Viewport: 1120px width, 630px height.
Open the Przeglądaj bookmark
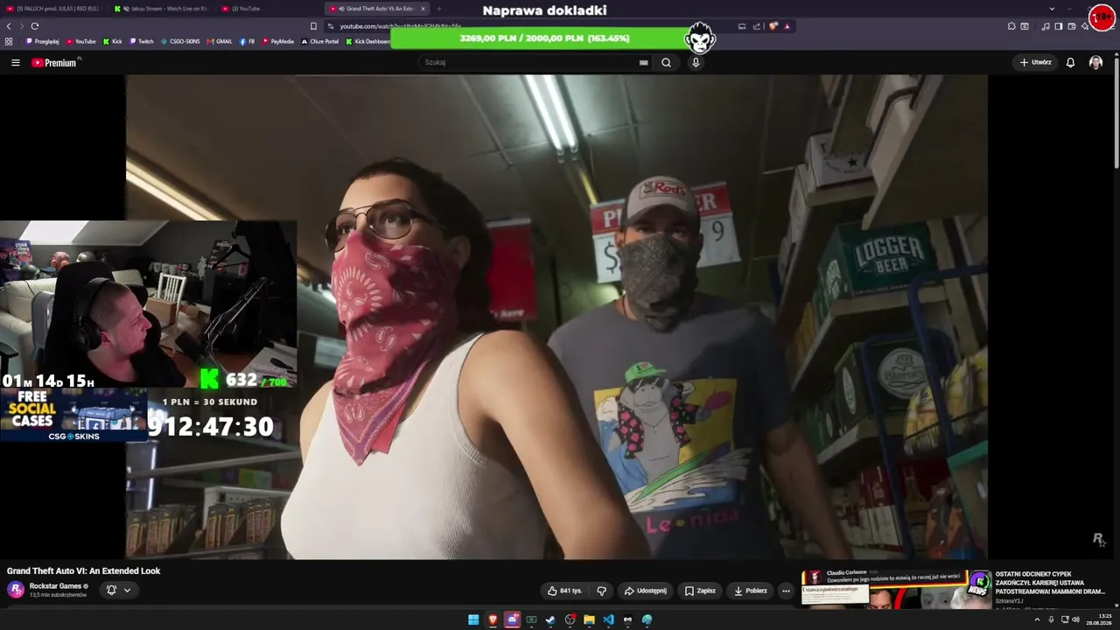[43, 41]
